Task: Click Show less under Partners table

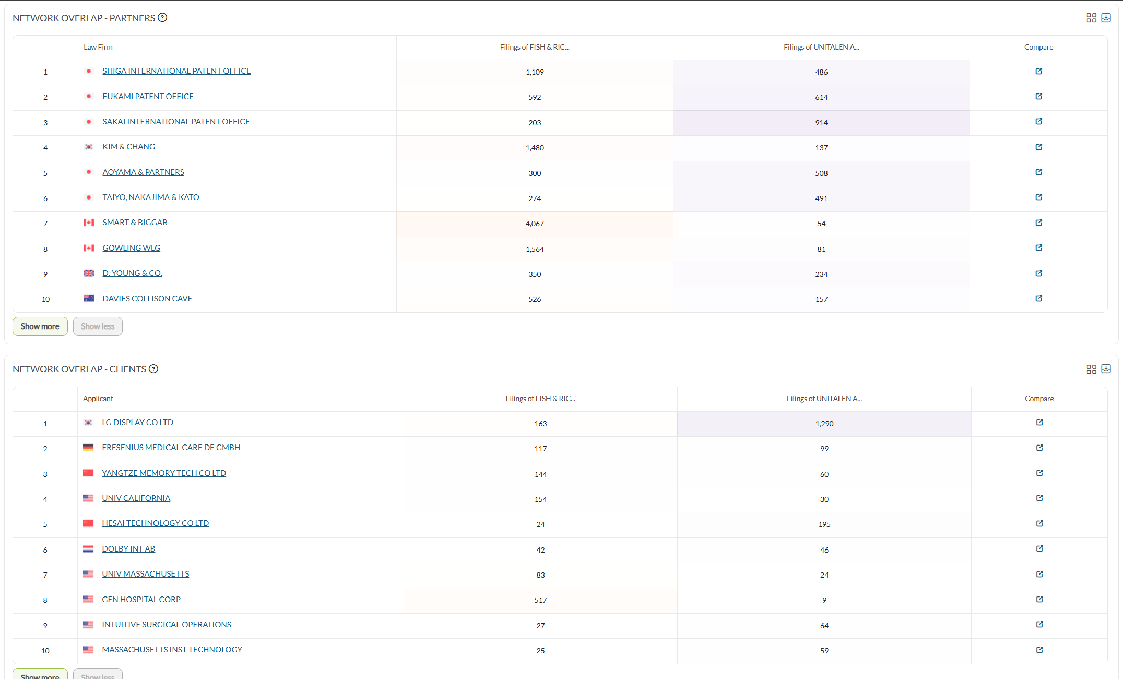Action: point(98,326)
